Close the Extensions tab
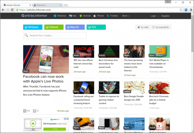 pos(61,5)
